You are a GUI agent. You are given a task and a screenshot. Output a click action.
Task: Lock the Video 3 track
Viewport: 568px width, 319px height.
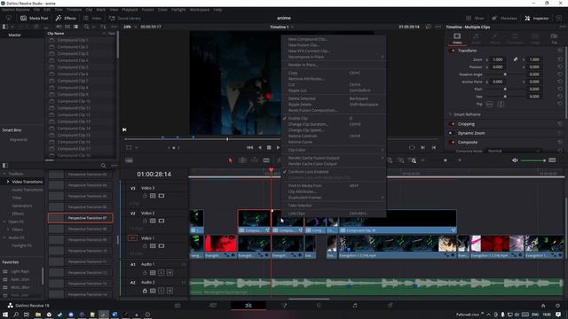(145, 196)
